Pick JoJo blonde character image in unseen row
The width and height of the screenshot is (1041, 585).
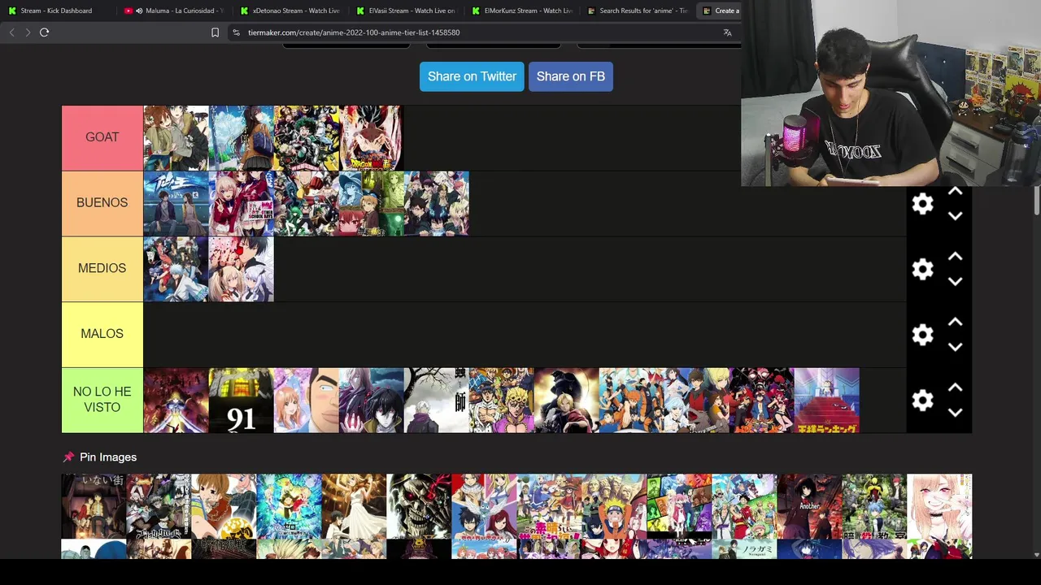pyautogui.click(x=502, y=401)
